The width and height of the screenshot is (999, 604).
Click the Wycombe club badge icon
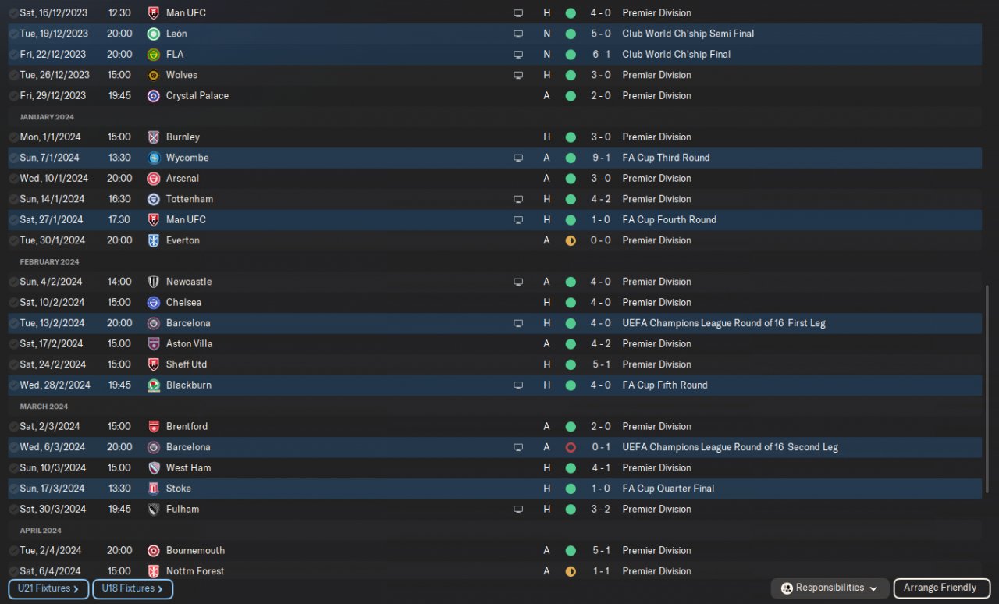click(153, 158)
